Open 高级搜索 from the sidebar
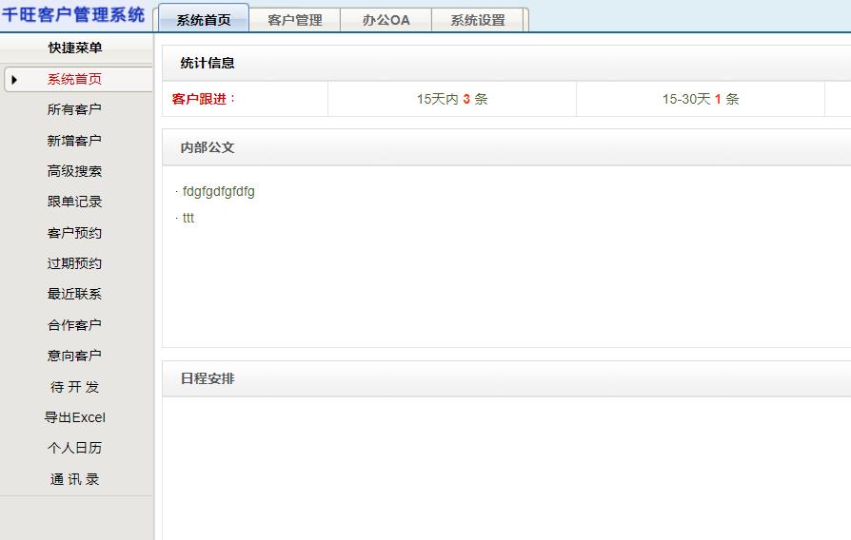This screenshot has width=851, height=540. tap(74, 172)
